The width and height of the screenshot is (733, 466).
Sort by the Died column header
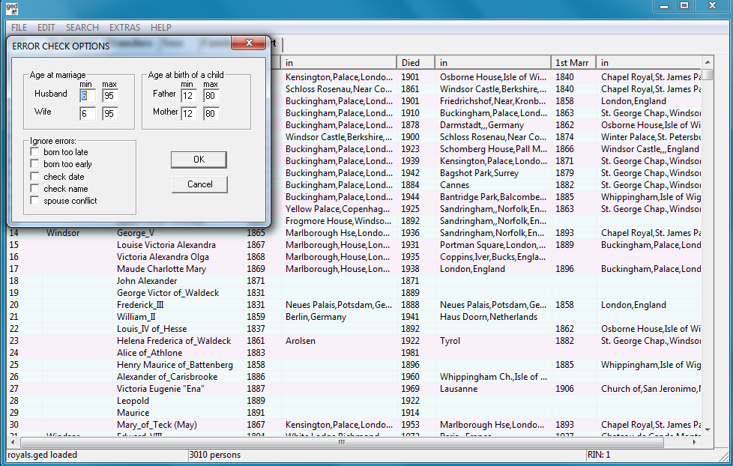click(416, 63)
